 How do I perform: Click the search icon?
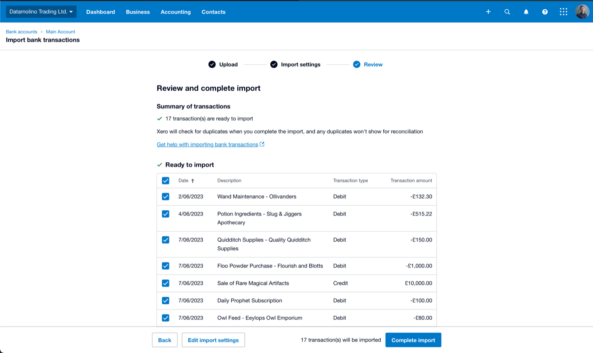[507, 12]
